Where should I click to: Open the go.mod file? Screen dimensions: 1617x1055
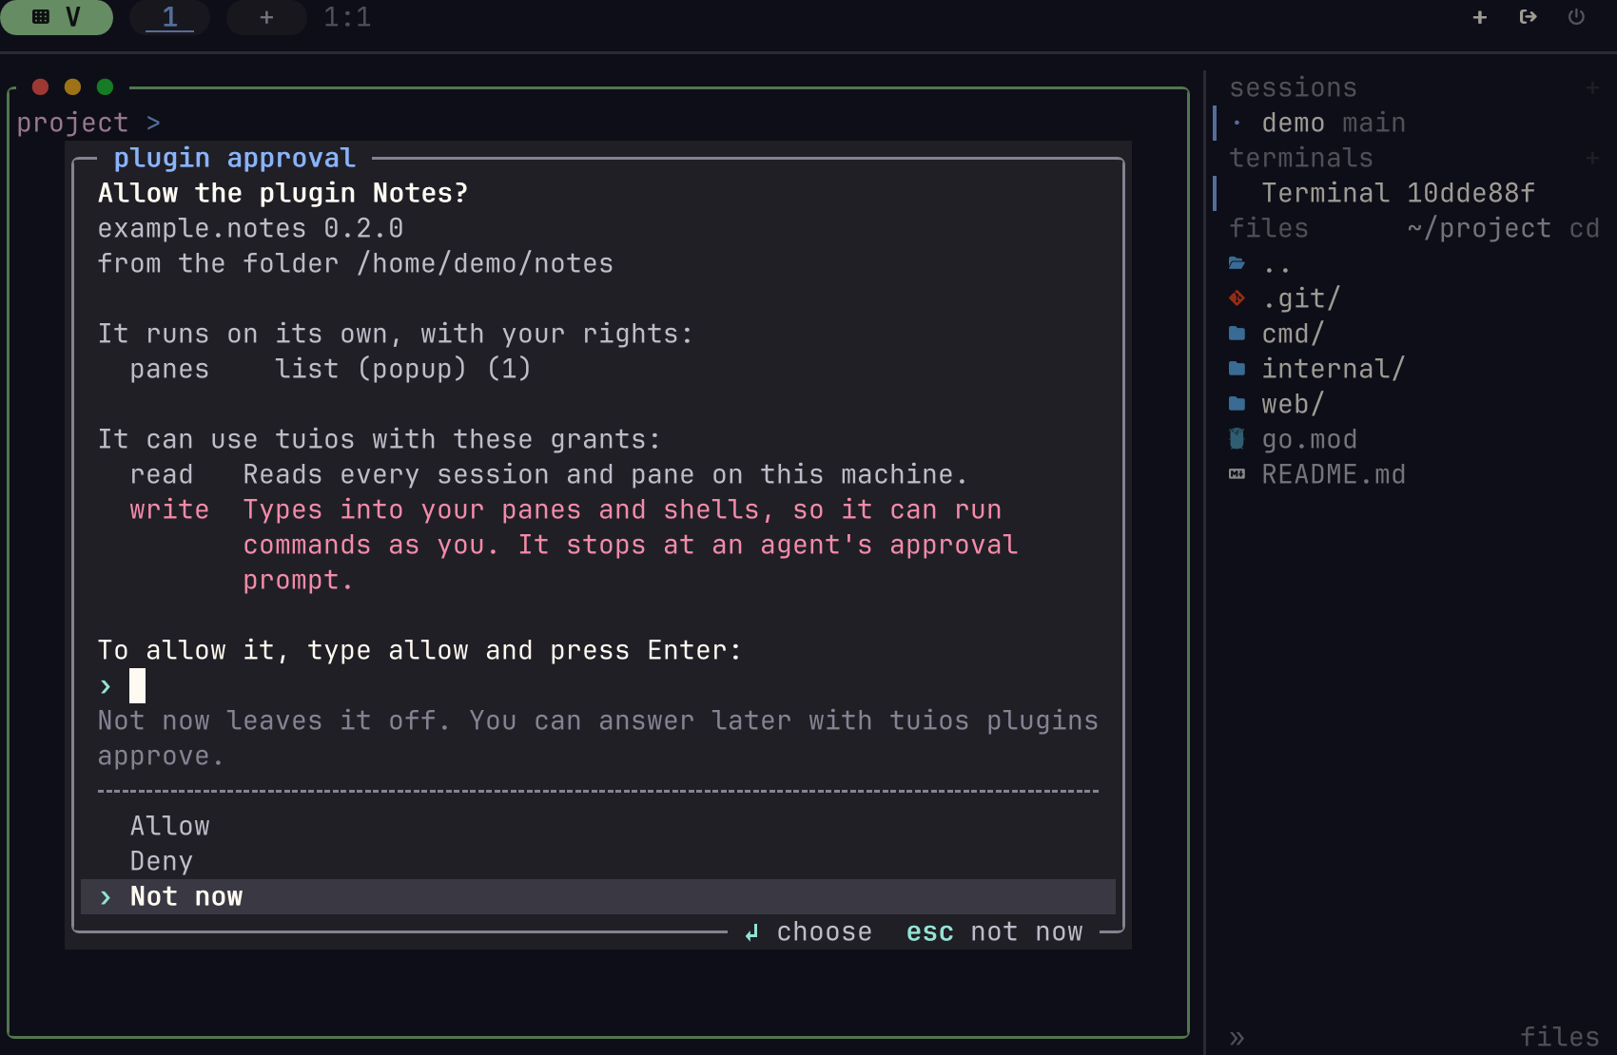1414,439
